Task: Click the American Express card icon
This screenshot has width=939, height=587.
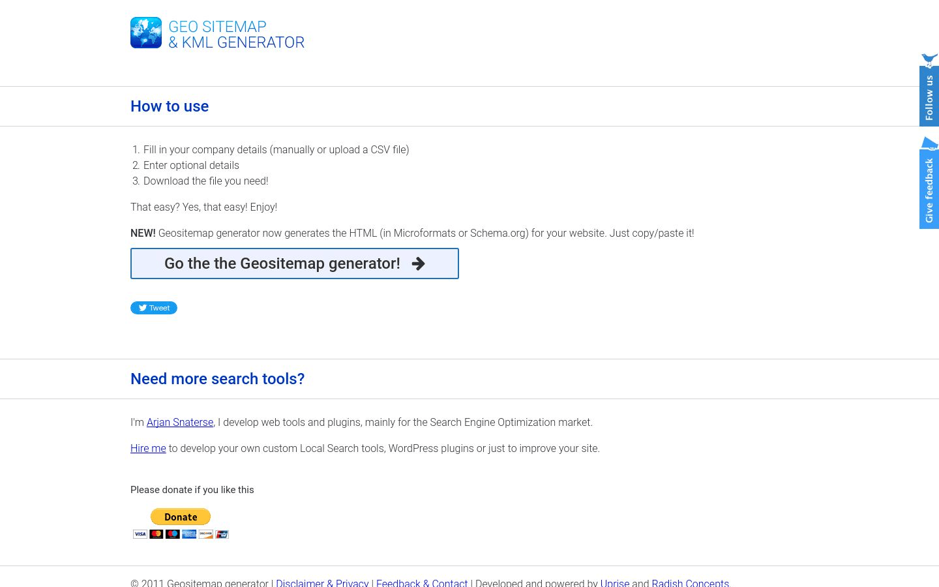Action: tap(189, 534)
